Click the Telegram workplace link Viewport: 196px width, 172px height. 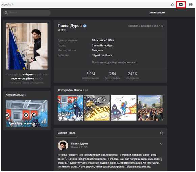point(97,50)
